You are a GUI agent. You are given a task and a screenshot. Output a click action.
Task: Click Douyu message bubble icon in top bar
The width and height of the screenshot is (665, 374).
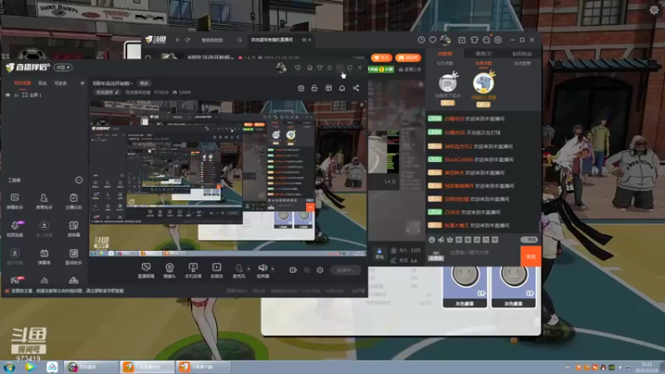pos(486,40)
